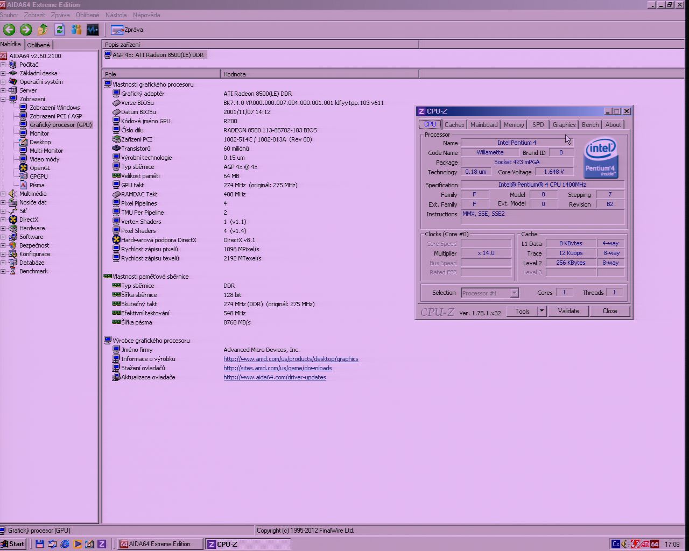Click the Cs language indicator in tray
Image resolution: width=689 pixels, height=551 pixels.
point(616,544)
